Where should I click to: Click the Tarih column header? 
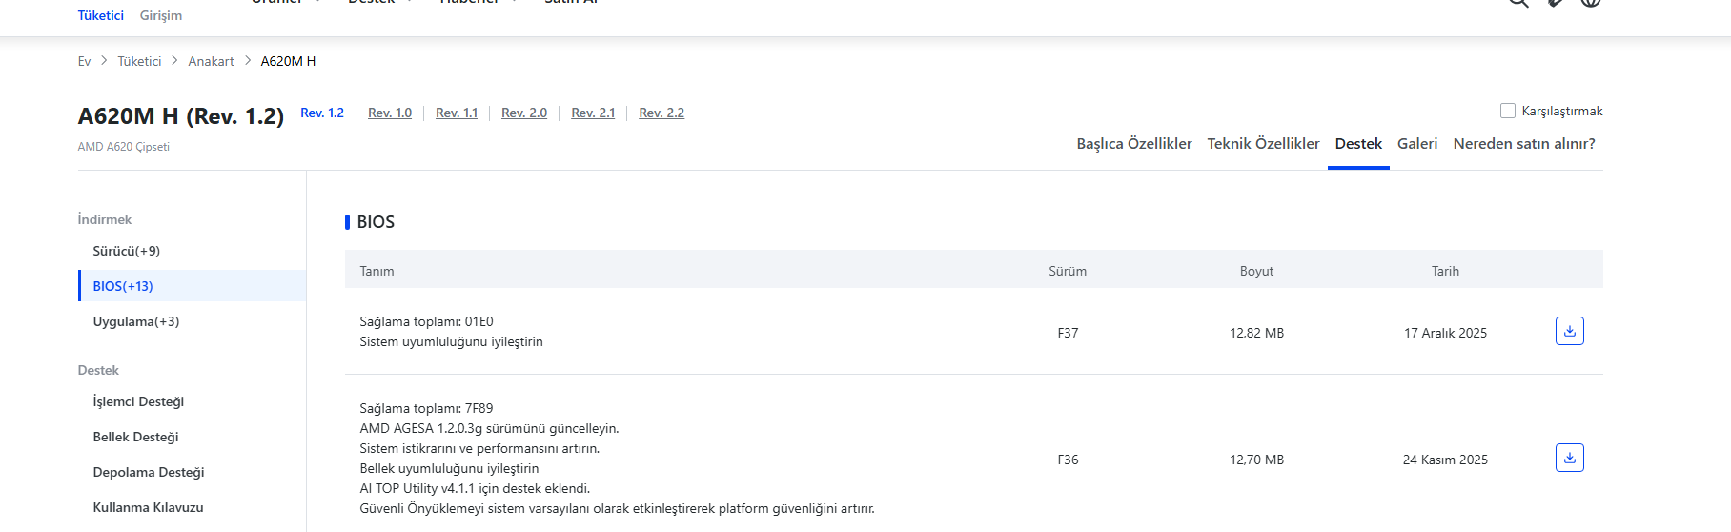pos(1445,271)
